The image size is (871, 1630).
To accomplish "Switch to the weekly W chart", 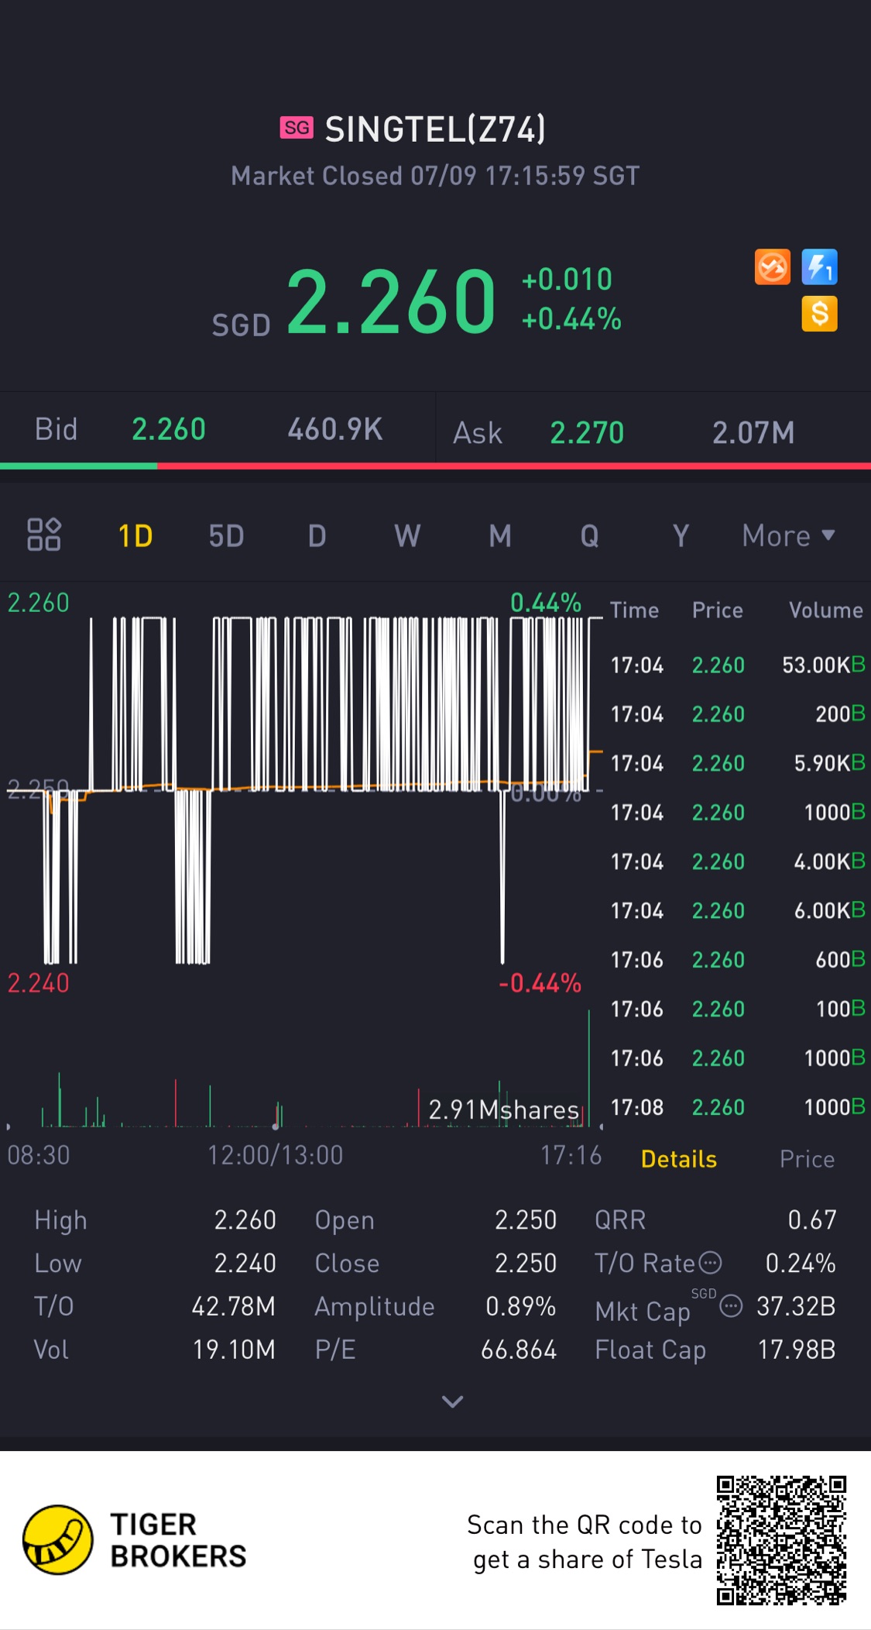I will pyautogui.click(x=407, y=535).
